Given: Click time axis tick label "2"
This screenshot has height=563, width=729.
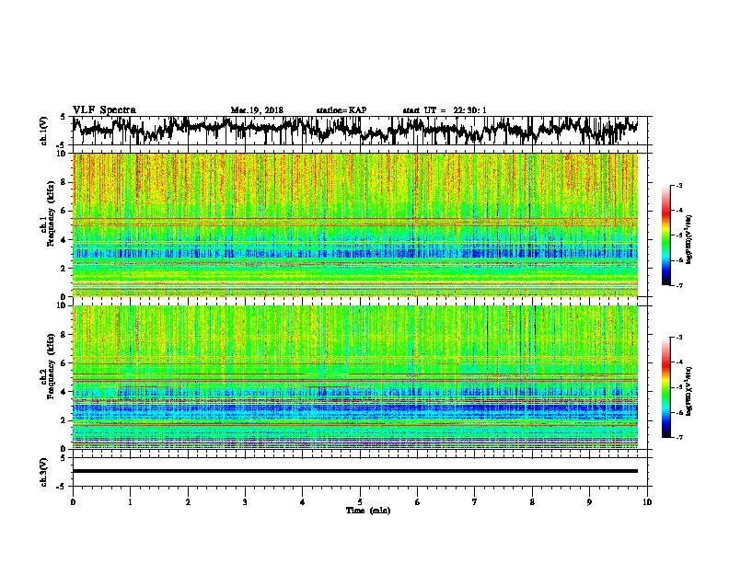Looking at the screenshot, I should (x=188, y=502).
